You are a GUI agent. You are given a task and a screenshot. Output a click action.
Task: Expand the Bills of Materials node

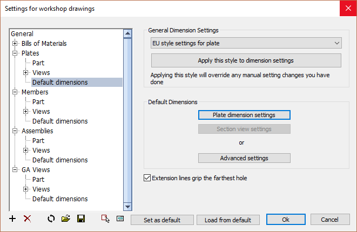pyautogui.click(x=15, y=43)
